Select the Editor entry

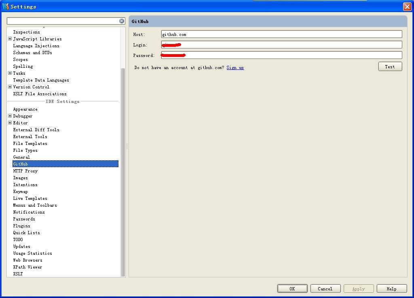click(x=20, y=123)
